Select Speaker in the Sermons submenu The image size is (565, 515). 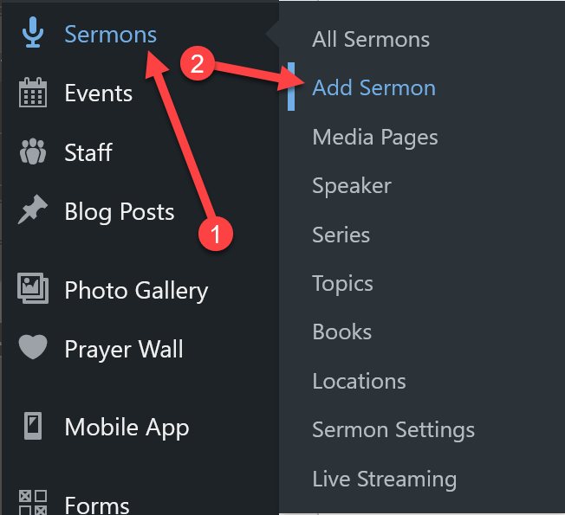pyautogui.click(x=352, y=185)
